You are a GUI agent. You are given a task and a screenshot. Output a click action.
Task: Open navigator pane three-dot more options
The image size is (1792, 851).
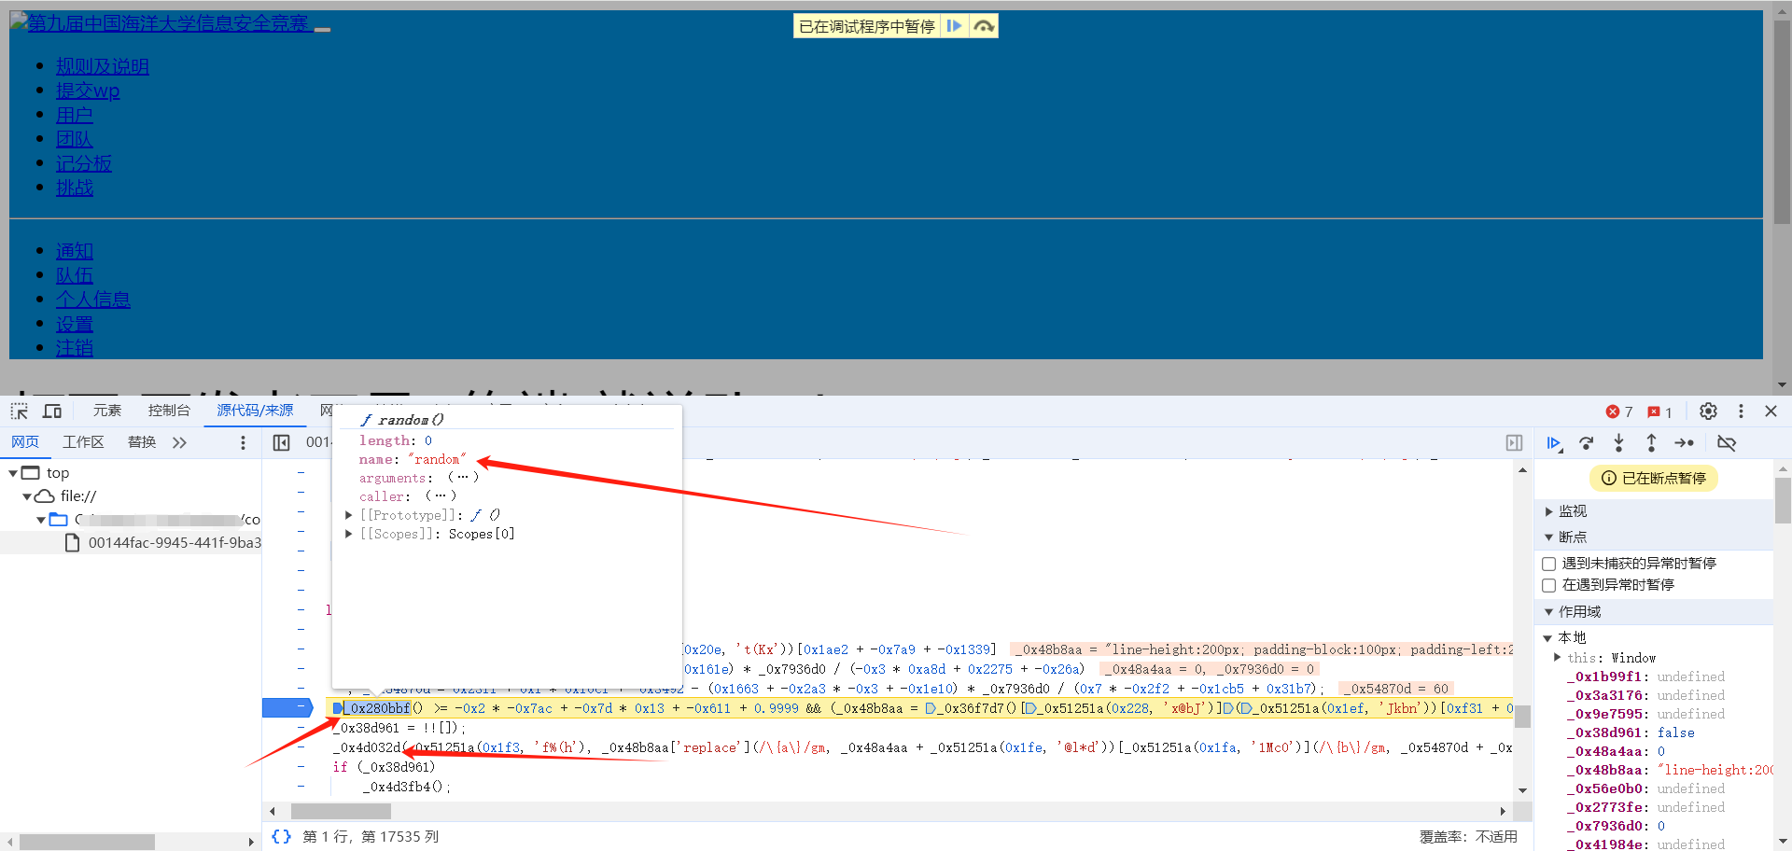coord(243,442)
